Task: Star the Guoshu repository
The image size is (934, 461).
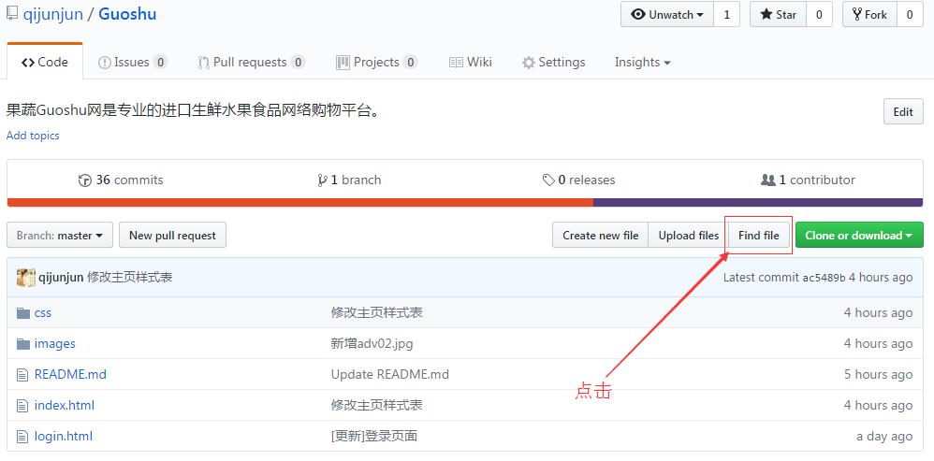Action: click(779, 15)
